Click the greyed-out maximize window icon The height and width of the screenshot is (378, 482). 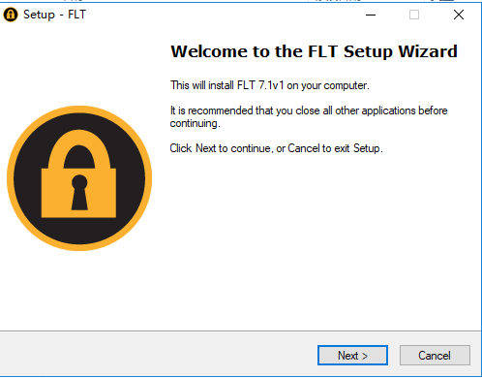click(414, 15)
